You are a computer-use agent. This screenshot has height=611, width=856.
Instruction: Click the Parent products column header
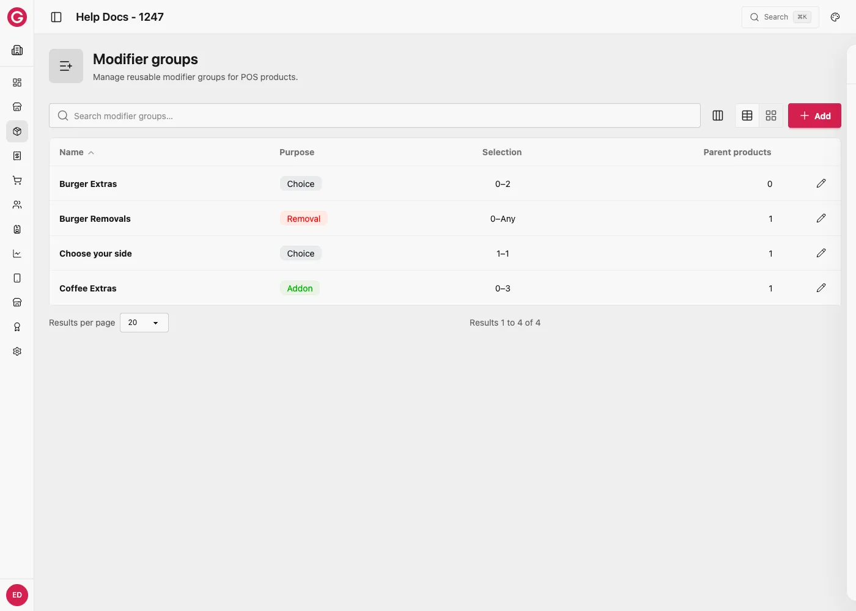pyautogui.click(x=737, y=152)
